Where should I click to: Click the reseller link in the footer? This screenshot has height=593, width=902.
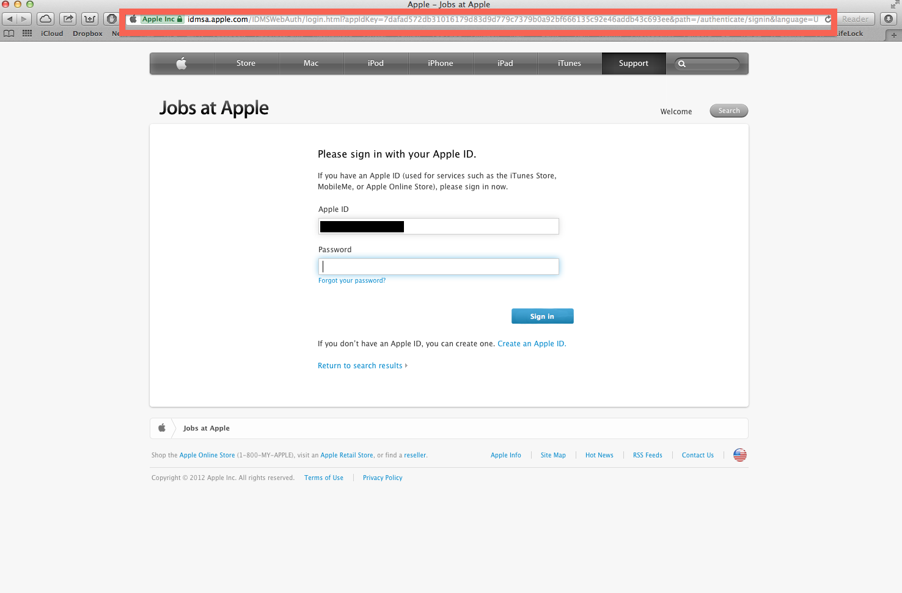click(x=415, y=455)
